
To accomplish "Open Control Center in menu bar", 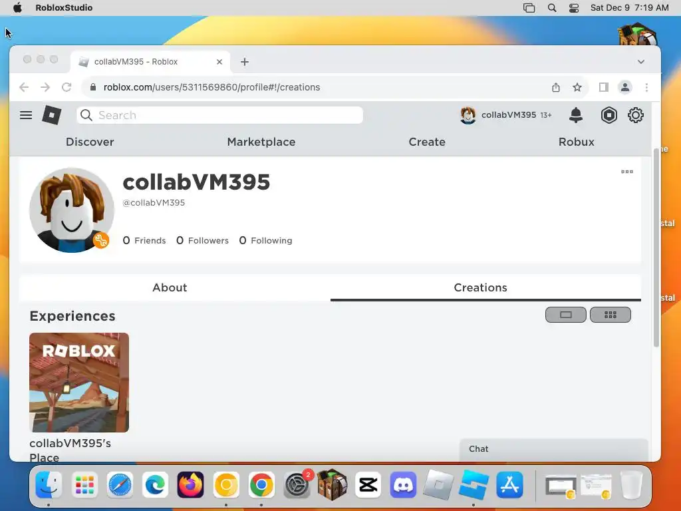I will [x=574, y=8].
